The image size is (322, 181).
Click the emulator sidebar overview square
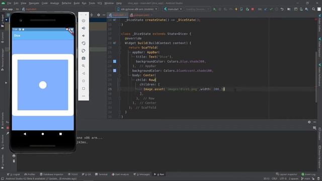(x=84, y=88)
